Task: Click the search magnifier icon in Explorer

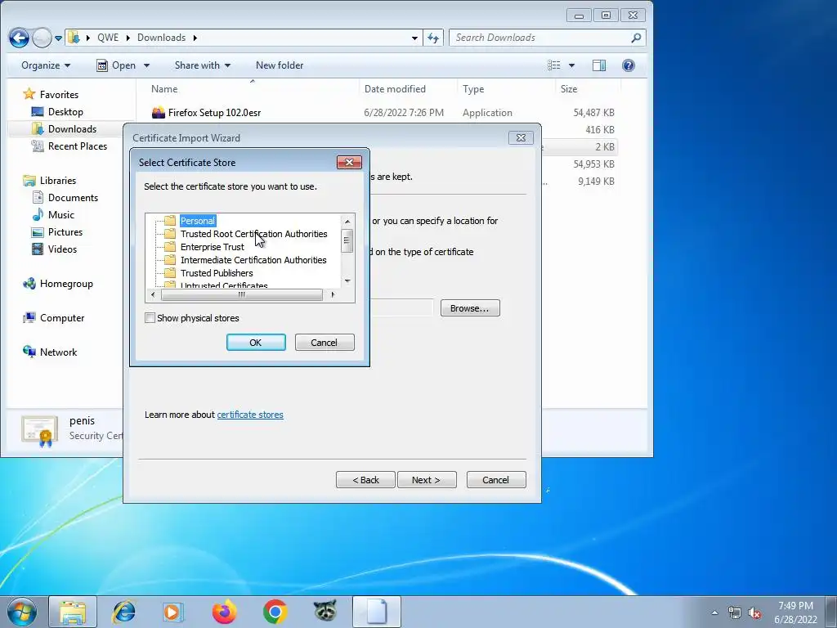Action: click(x=636, y=38)
